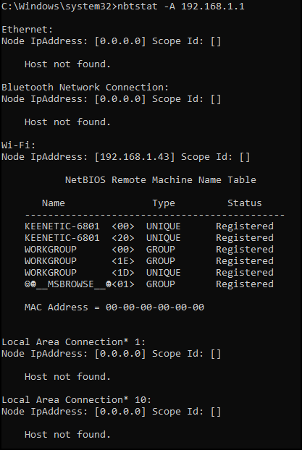Click the Local Area Connection* 10 heading

77,400
